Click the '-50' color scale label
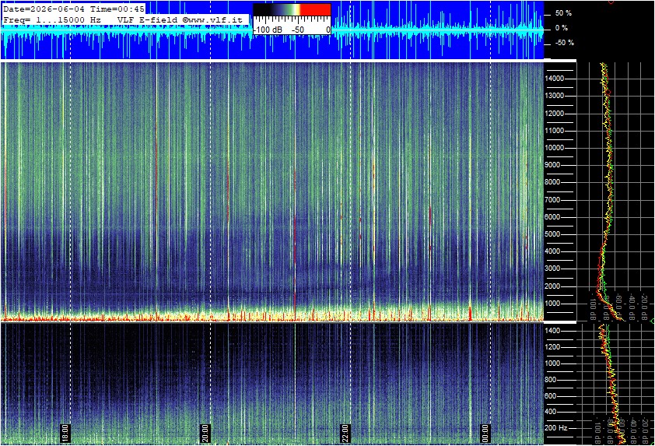This screenshot has width=655, height=446. click(298, 30)
